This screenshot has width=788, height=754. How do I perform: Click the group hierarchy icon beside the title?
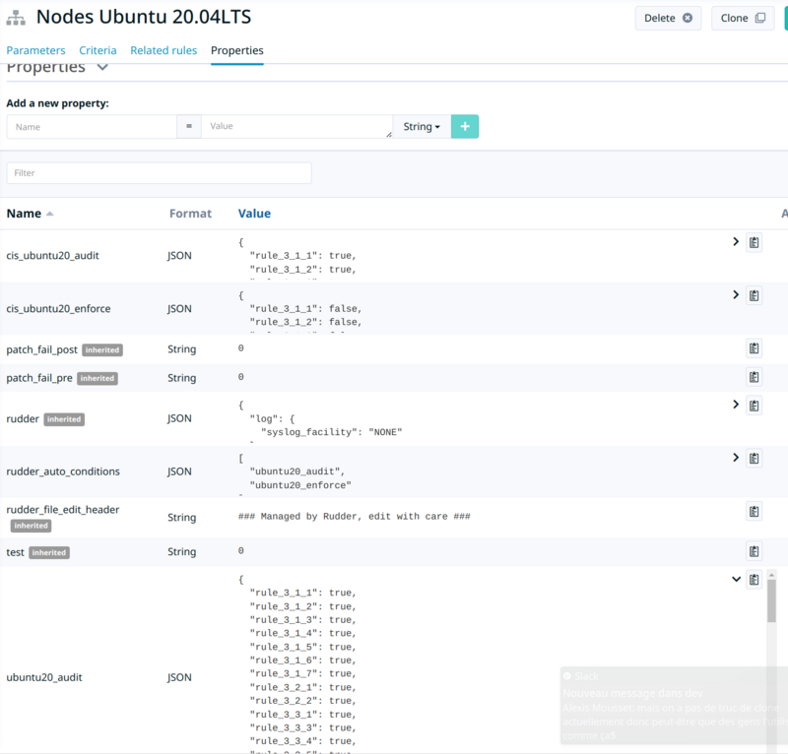pos(16,18)
